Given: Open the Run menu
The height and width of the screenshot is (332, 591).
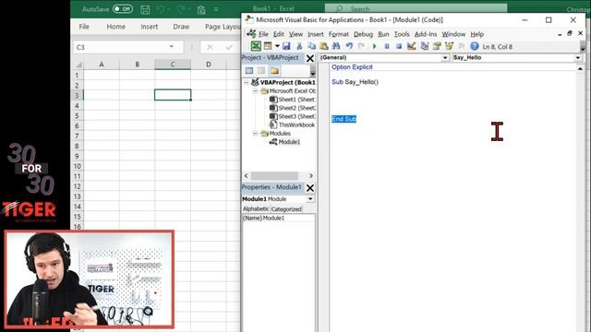Looking at the screenshot, I should (383, 34).
